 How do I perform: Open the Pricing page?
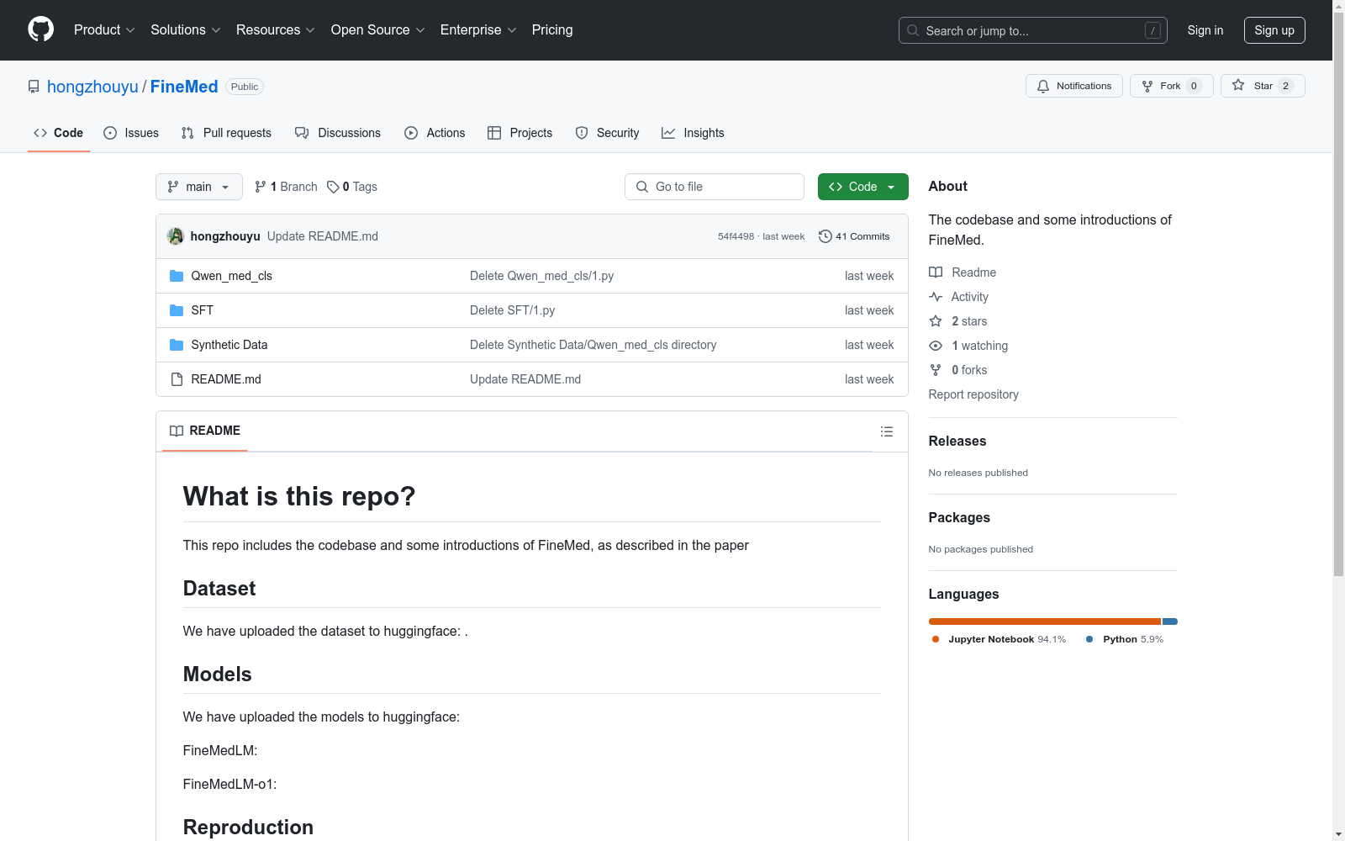[552, 29]
